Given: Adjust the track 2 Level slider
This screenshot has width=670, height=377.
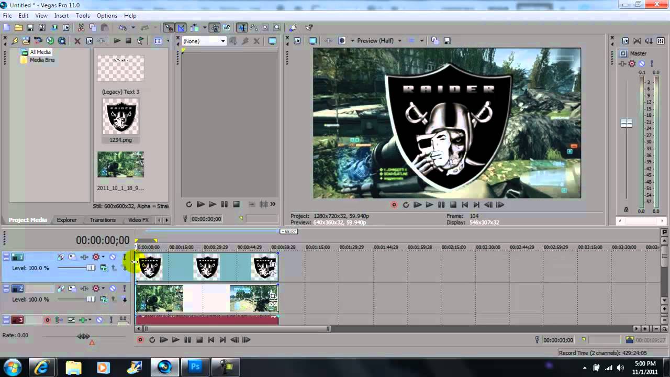Looking at the screenshot, I should click(x=91, y=300).
